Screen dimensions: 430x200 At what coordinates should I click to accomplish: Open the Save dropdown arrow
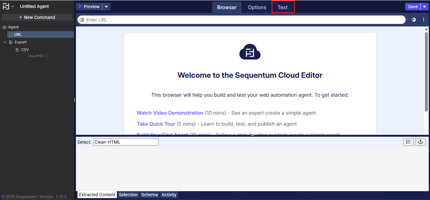point(425,7)
